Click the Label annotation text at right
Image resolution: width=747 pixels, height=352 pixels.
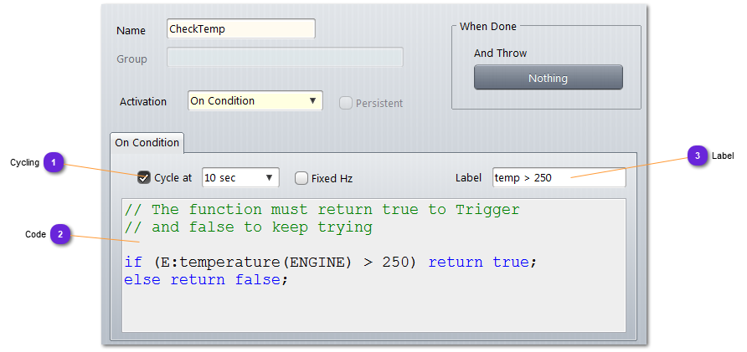723,156
